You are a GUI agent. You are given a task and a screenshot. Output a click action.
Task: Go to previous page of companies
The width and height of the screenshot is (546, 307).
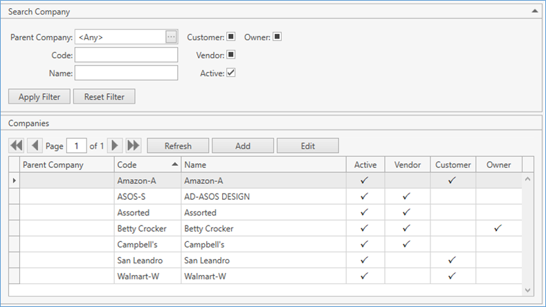click(x=35, y=146)
